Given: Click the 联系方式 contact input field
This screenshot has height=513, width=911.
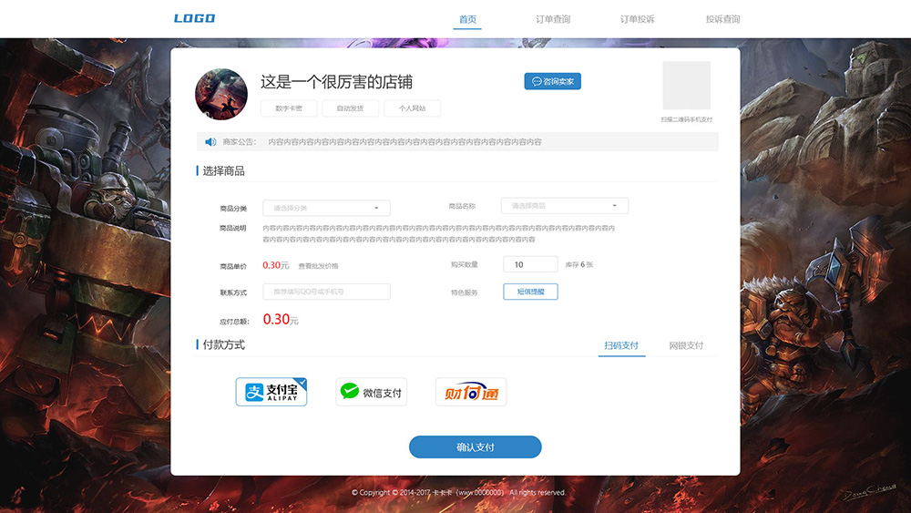Looking at the screenshot, I should click(x=326, y=292).
